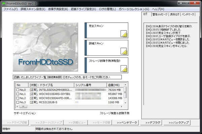Click the drive list scroll-left arrow
This screenshot has width=202, height=134.
click(17, 107)
